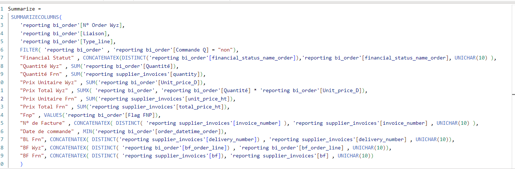Screen dimensions: 515x169
Task: Click the SUMMARIZECOLUMNS( function keyword
Action: (37, 17)
